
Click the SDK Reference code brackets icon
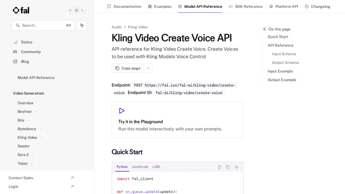pyautogui.click(x=231, y=6)
